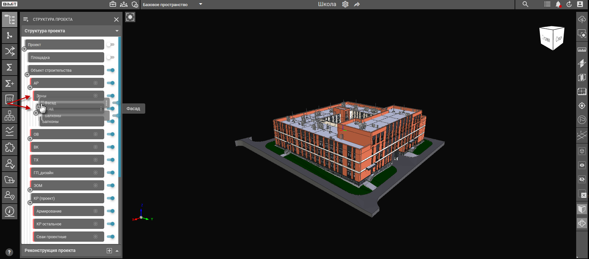Open the Базовое пространство dropdown

tap(201, 4)
